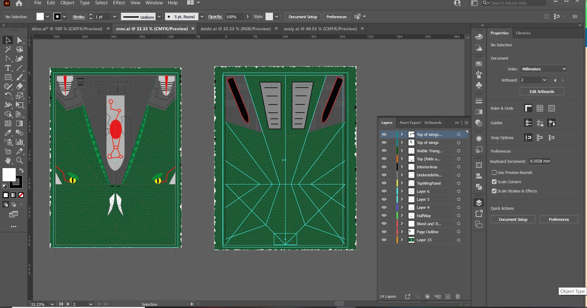
Task: Create new layer in Layers panel
Action: coord(448,297)
